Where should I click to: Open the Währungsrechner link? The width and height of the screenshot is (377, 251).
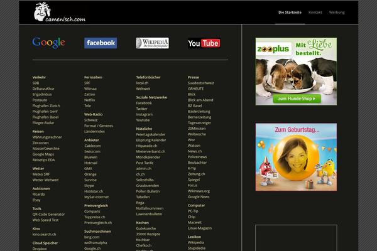(x=47, y=137)
